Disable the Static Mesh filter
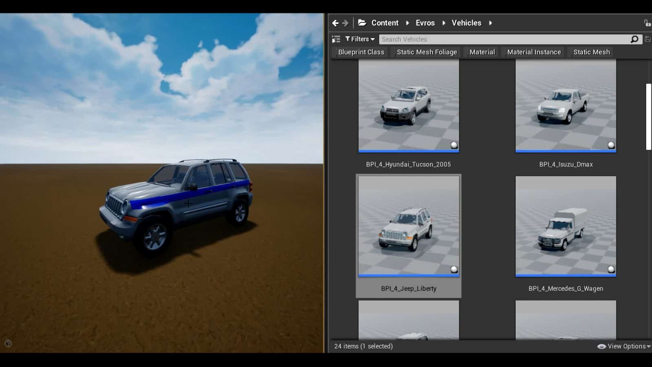Viewport: 652px width, 367px height. 591,52
